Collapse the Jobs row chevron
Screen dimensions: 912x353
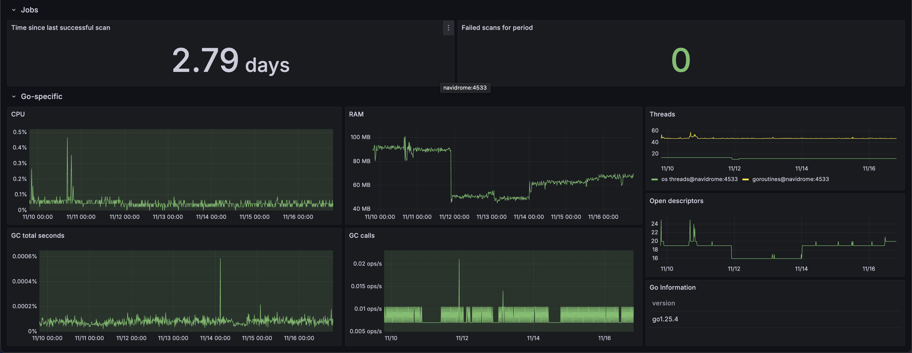pos(14,10)
